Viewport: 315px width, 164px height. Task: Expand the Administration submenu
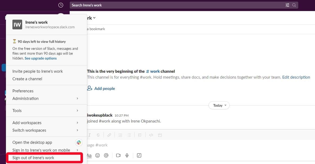point(25,98)
